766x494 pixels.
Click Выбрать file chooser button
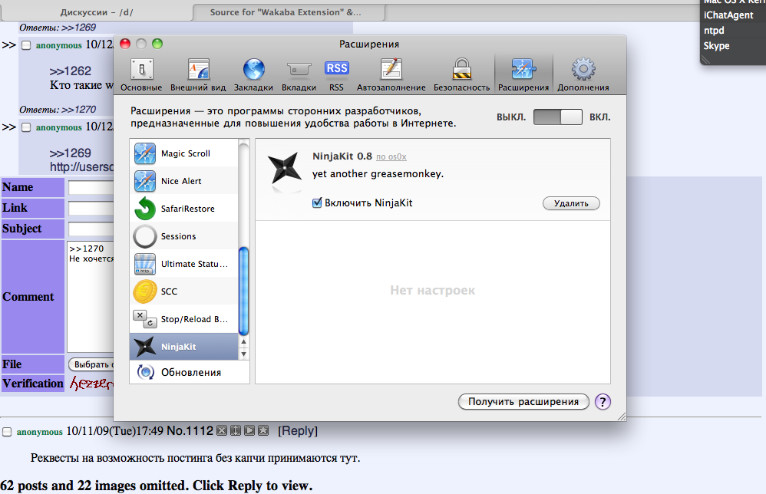click(91, 364)
